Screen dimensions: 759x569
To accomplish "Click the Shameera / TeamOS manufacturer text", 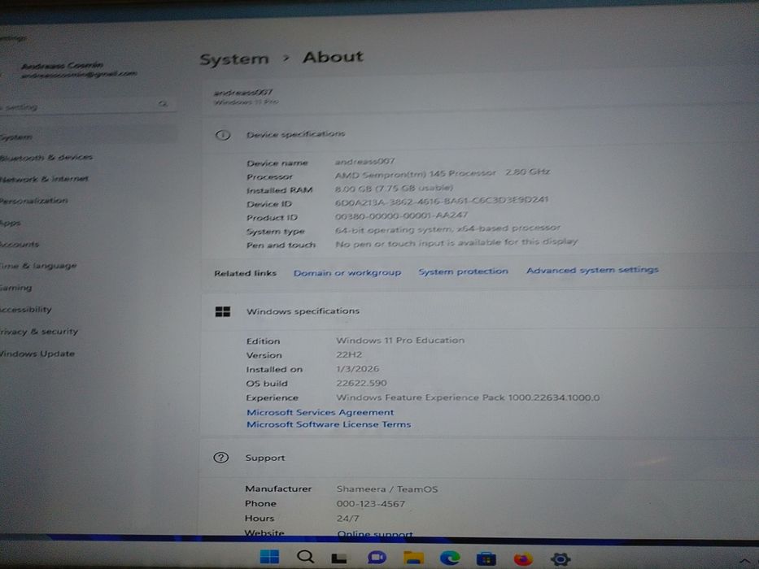I will (x=387, y=489).
